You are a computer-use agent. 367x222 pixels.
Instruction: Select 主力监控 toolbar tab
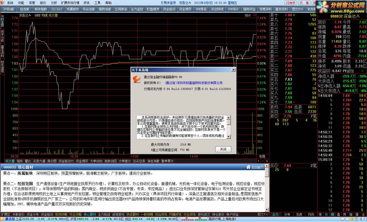click(x=137, y=9)
